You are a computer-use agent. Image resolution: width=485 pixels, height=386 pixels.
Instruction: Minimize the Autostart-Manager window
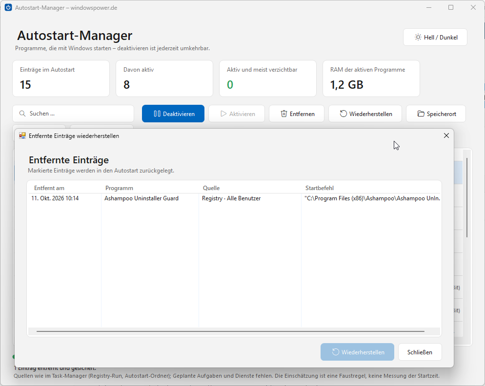pyautogui.click(x=429, y=7)
